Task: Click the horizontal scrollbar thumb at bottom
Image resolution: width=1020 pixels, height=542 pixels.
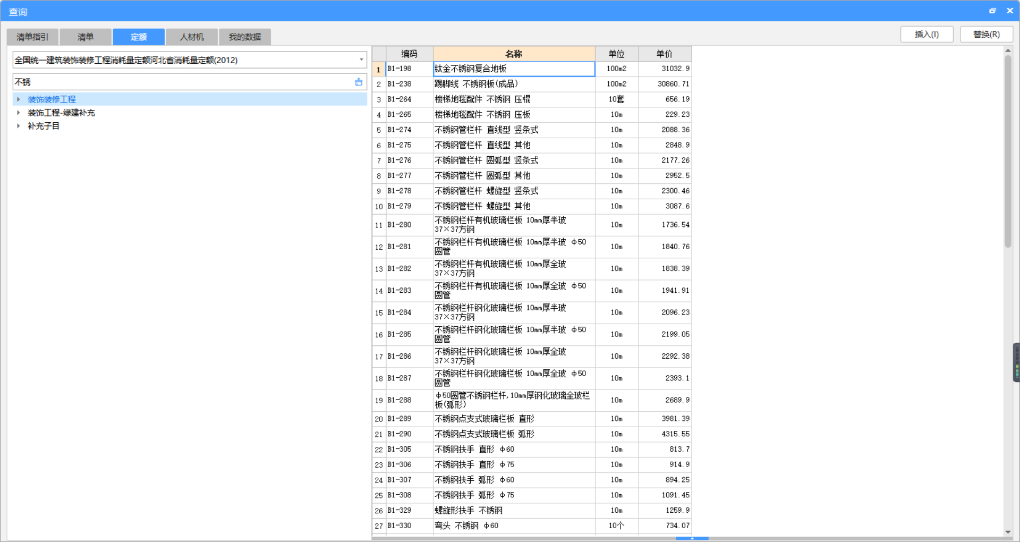Action: coord(692,538)
